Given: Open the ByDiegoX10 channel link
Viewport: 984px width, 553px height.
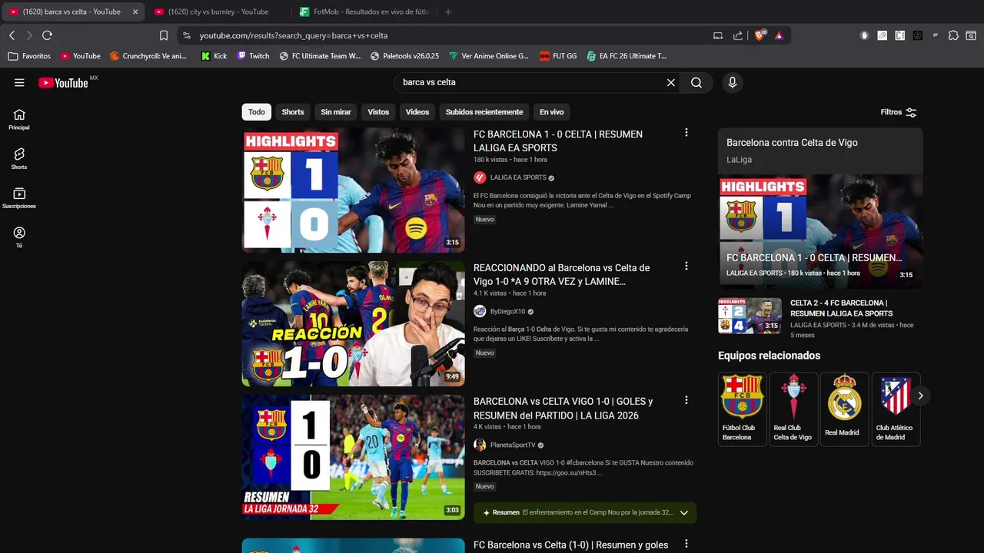Looking at the screenshot, I should (507, 311).
